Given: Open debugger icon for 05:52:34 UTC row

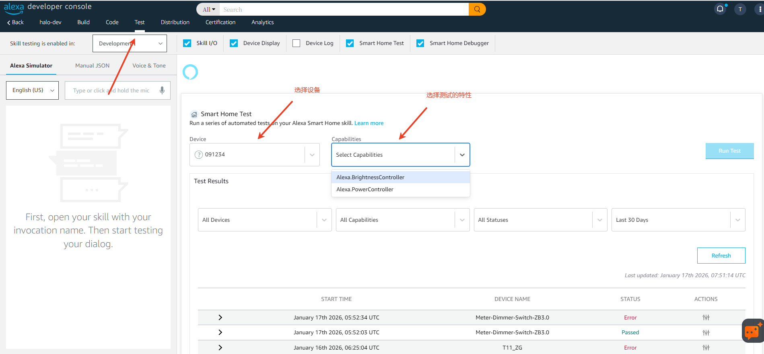Looking at the screenshot, I should click(x=706, y=317).
